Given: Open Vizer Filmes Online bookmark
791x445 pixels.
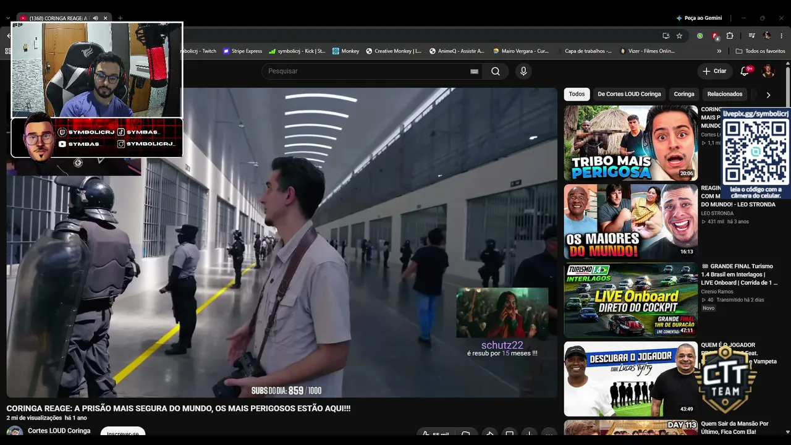Looking at the screenshot, I should [647, 51].
